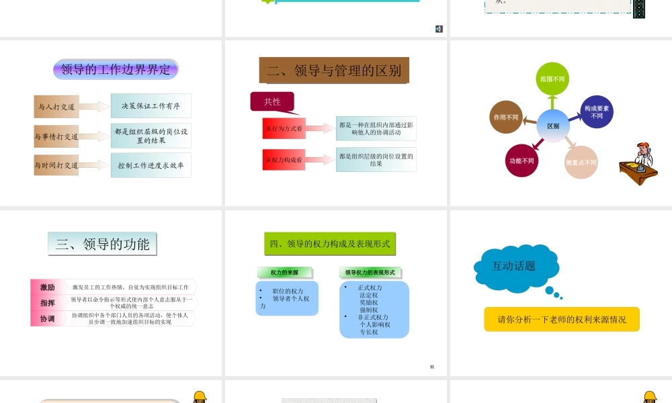The image size is (672, 403).
Task: Click the 都是一种在组织内部通过影响他人的协调活动 box
Action: coord(376,128)
